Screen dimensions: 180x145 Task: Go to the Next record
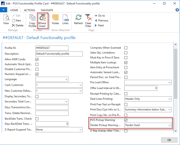pyautogui.click(x=99, y=25)
